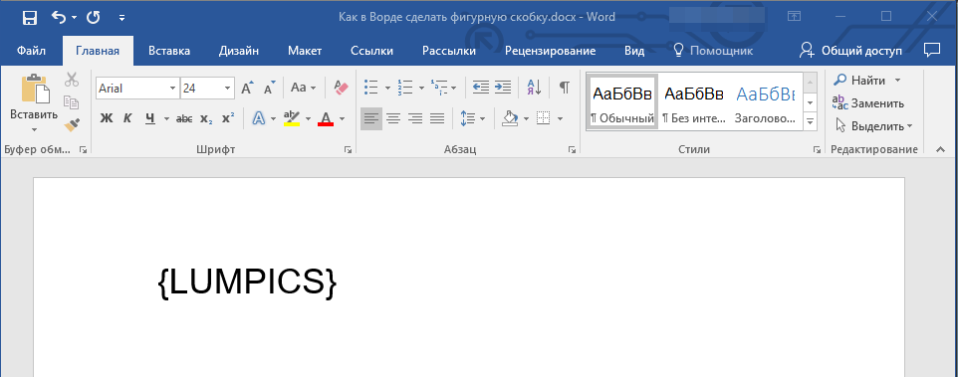Activate the Format Painter brush
958x377 pixels.
click(72, 125)
